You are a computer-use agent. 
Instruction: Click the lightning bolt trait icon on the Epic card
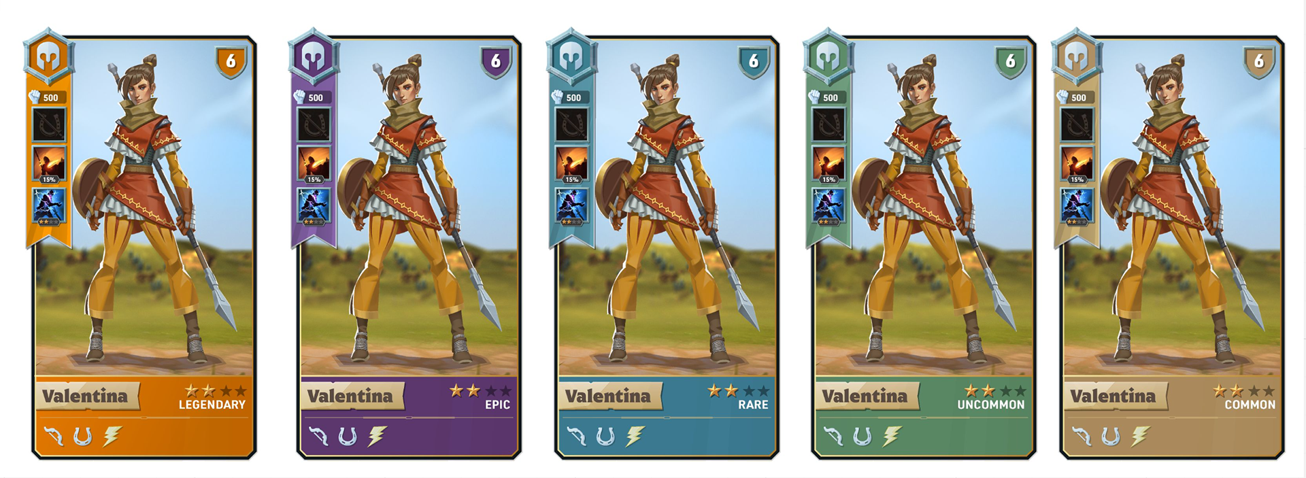pyautogui.click(x=377, y=436)
